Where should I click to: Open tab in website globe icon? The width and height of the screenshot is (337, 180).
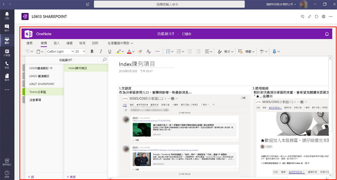[324, 16]
